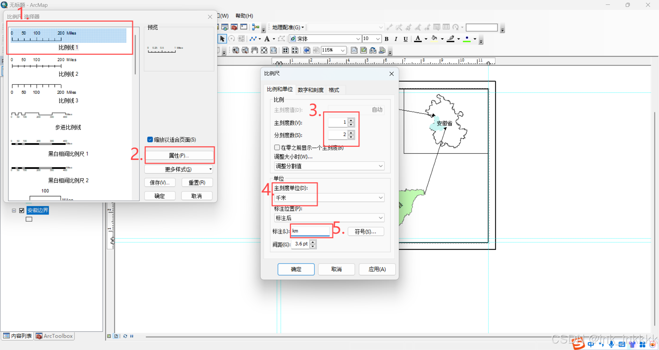The height and width of the screenshot is (350, 659).
Task: Activate the Select Elements arrow tool
Action: click(x=222, y=39)
